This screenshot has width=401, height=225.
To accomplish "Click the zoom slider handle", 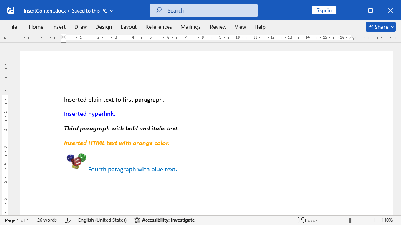I will click(x=350, y=220).
